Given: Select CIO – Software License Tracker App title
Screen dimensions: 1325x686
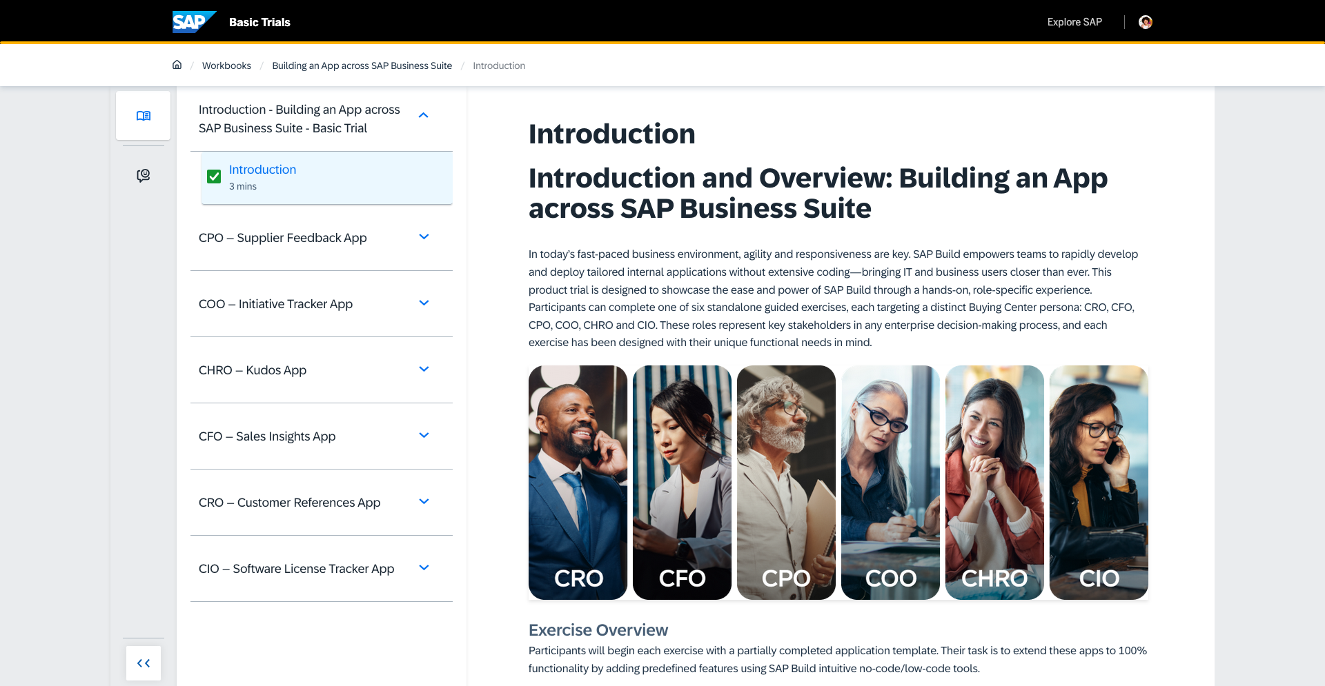Looking at the screenshot, I should click(296, 569).
